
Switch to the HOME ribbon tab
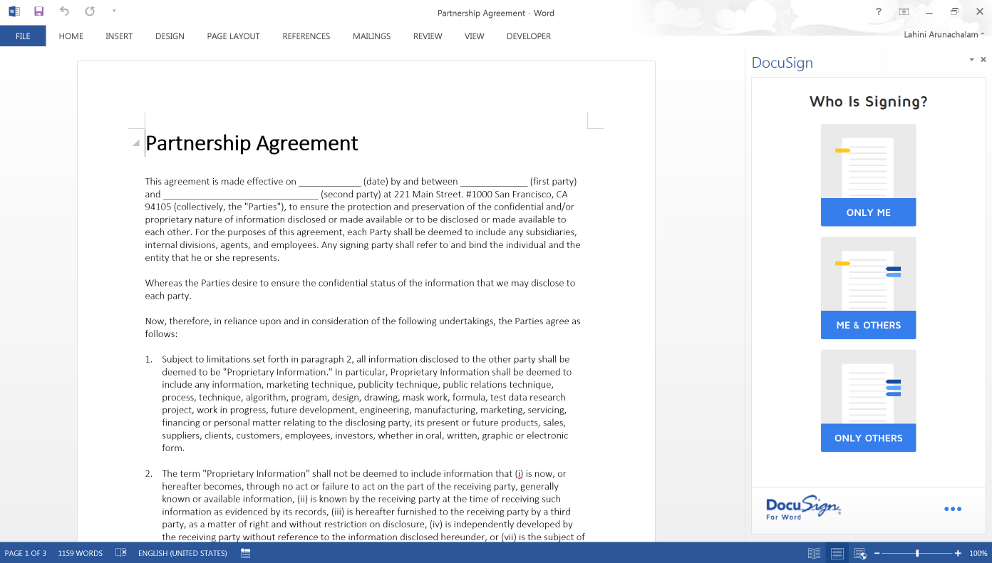(x=71, y=36)
